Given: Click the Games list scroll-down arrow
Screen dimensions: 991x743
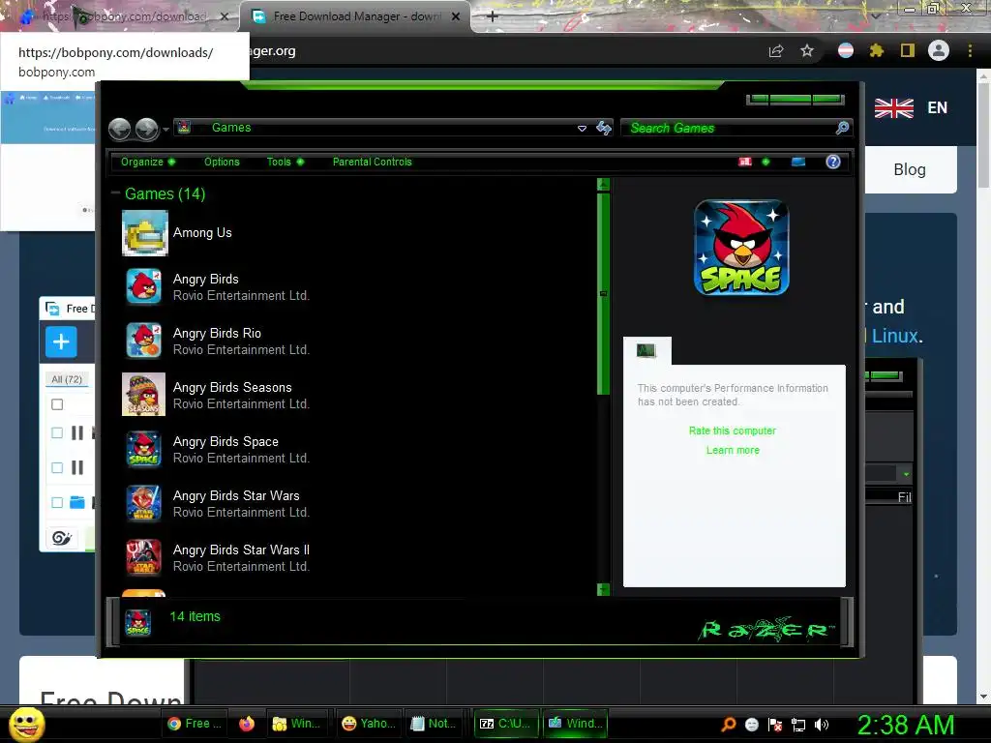Looking at the screenshot, I should click(x=603, y=589).
